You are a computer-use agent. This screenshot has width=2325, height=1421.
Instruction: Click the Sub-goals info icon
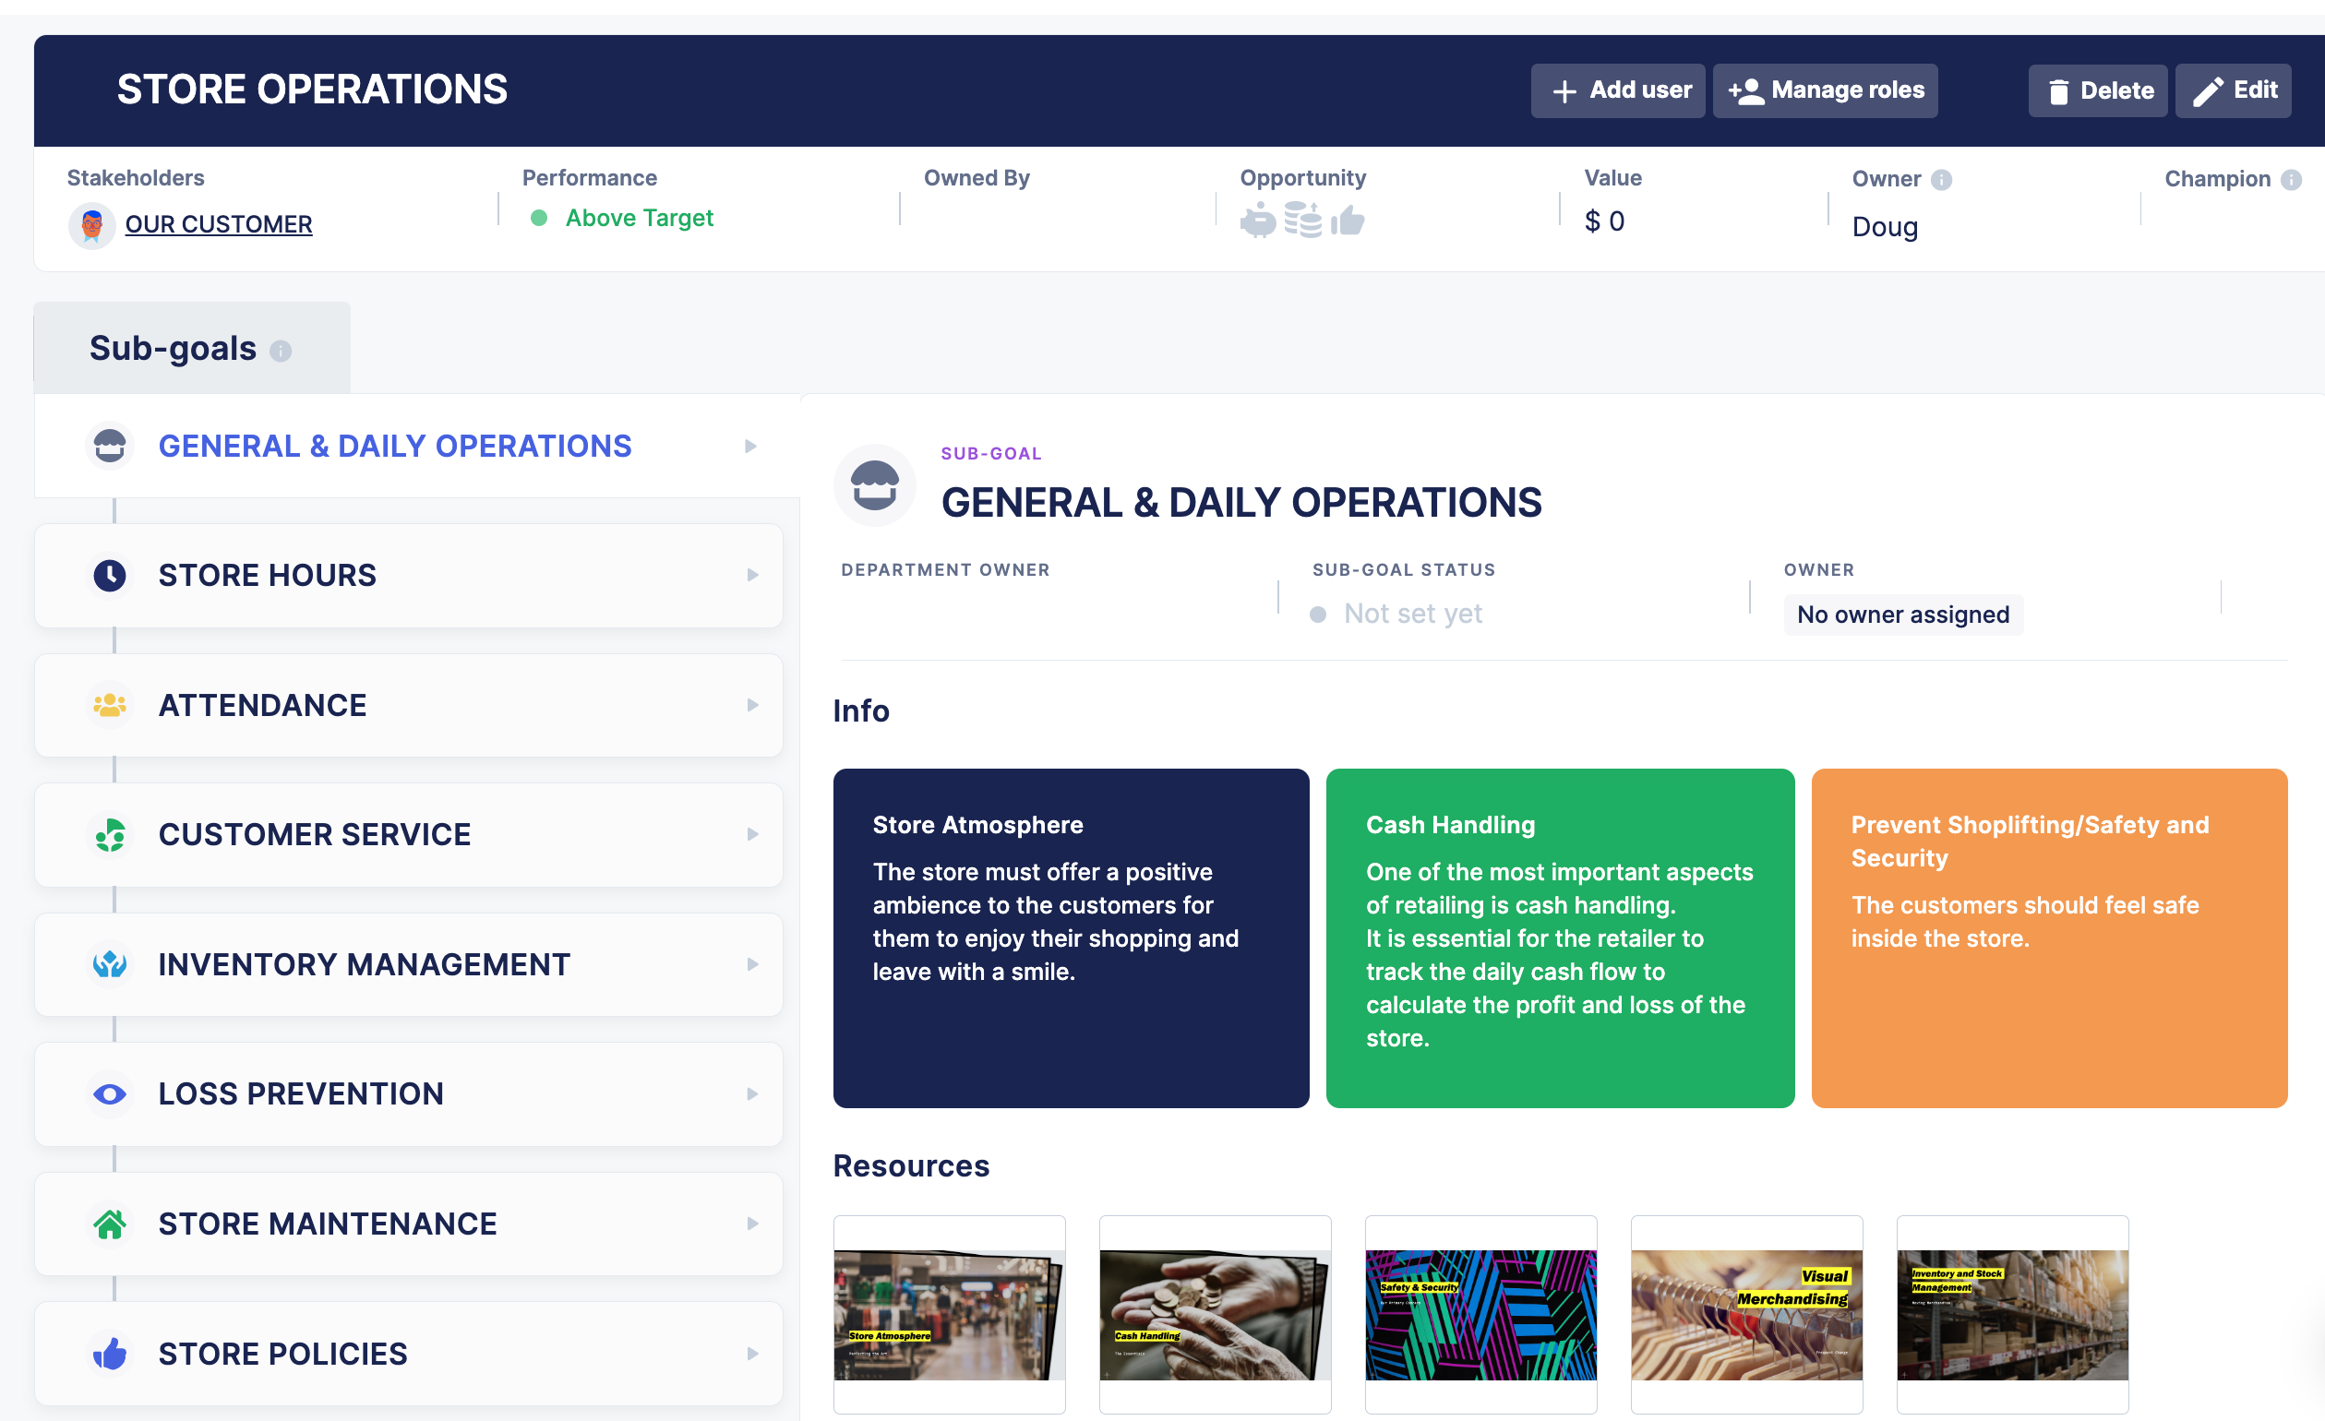[x=281, y=351]
